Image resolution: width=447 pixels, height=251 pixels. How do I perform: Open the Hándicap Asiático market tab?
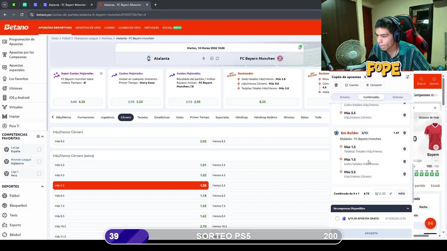[265, 117]
